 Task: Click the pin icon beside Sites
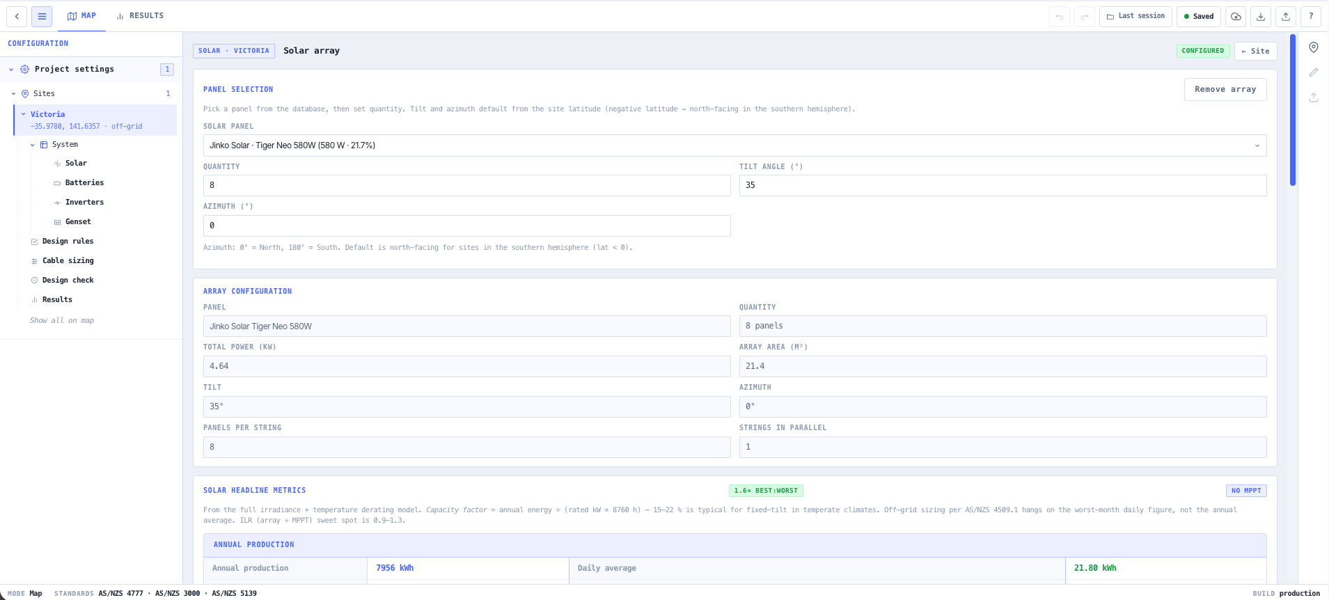point(25,93)
